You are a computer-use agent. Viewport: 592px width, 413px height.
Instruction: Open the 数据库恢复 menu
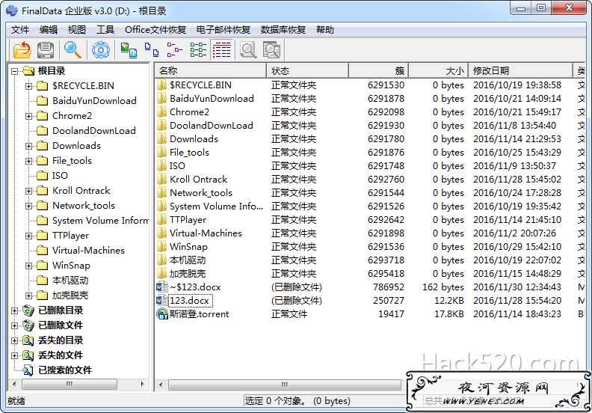(x=283, y=29)
